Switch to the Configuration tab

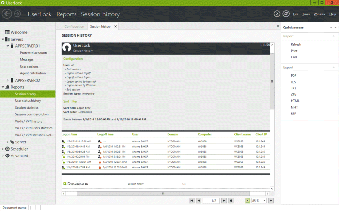point(74,26)
